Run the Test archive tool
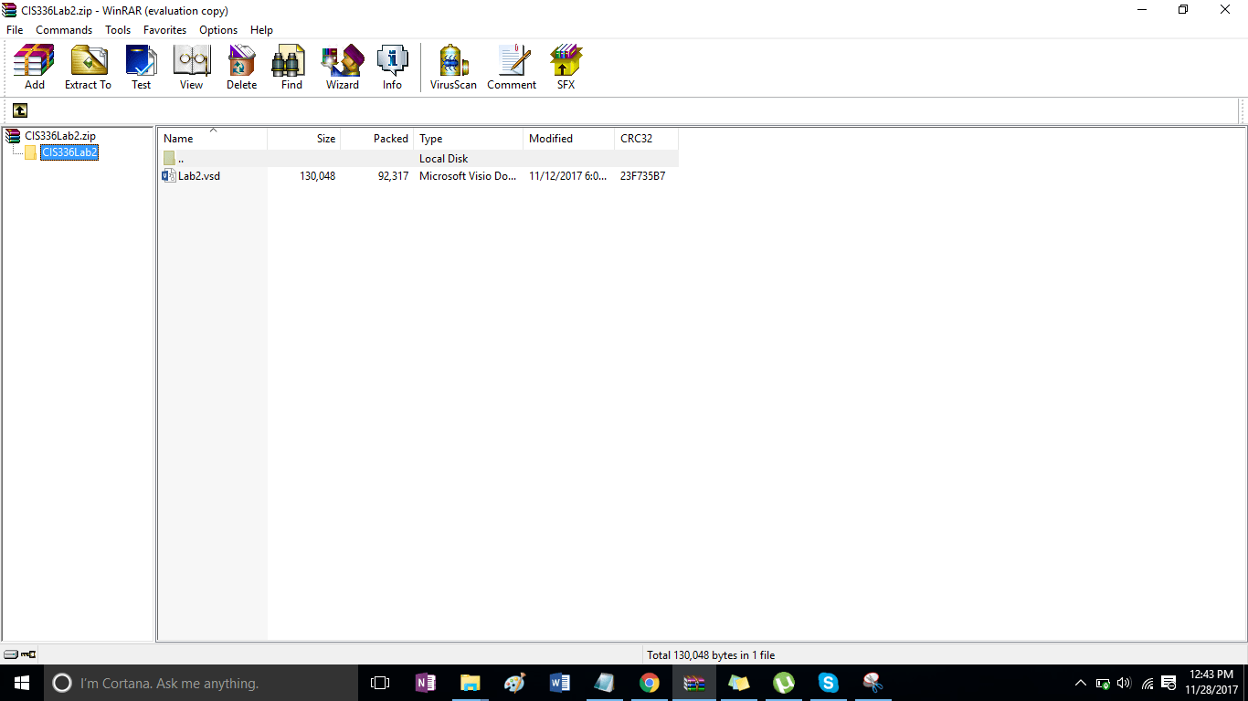This screenshot has width=1248, height=701. [x=141, y=68]
